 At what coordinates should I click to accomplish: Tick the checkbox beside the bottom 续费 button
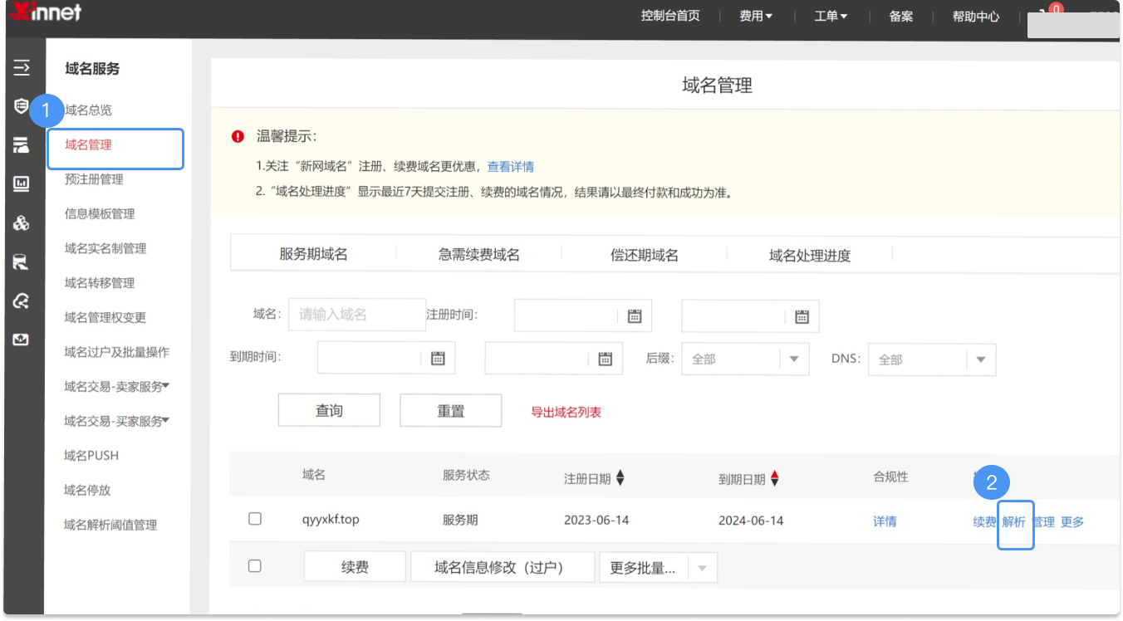[x=255, y=566]
